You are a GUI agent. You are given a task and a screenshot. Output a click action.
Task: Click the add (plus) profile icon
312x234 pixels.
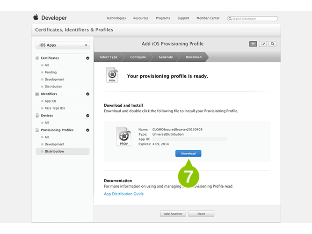253,44
